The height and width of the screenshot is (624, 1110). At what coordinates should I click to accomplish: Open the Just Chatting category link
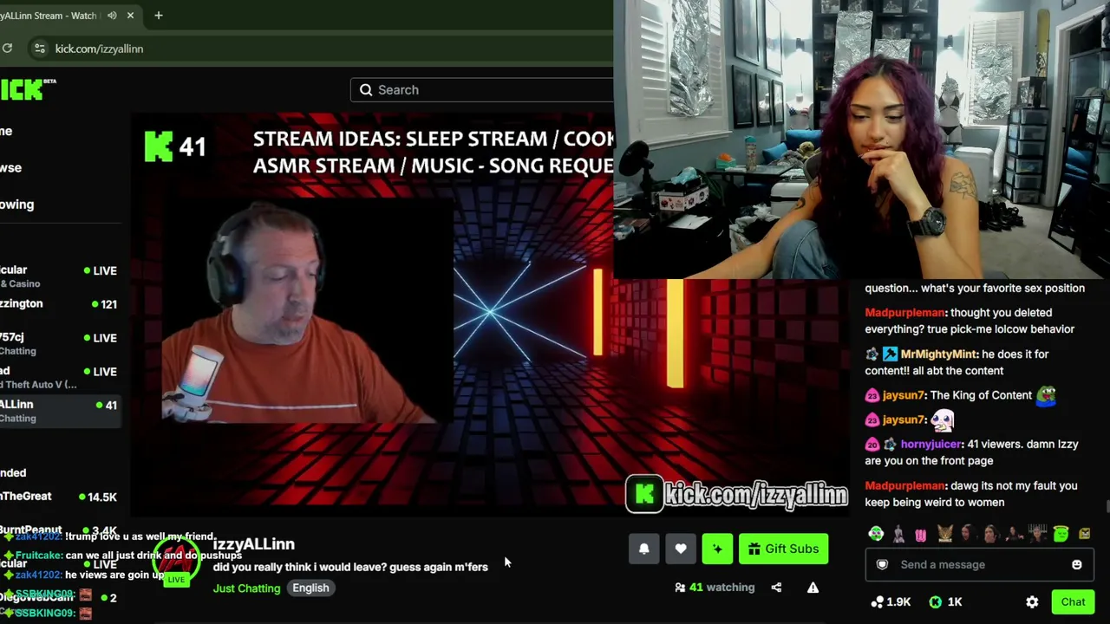[247, 588]
